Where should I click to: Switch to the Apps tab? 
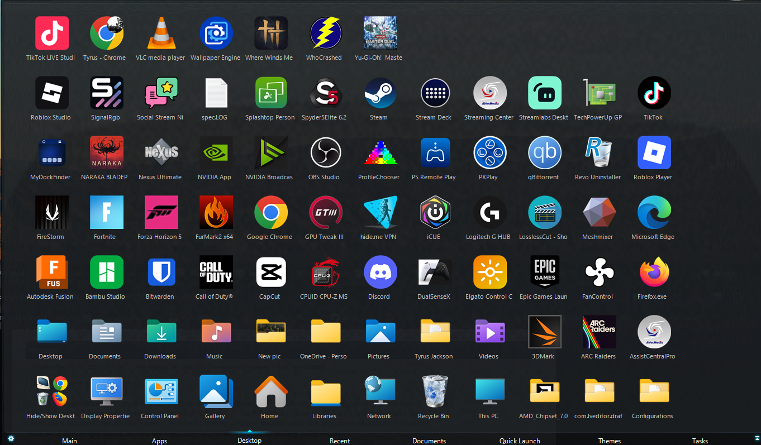point(160,441)
